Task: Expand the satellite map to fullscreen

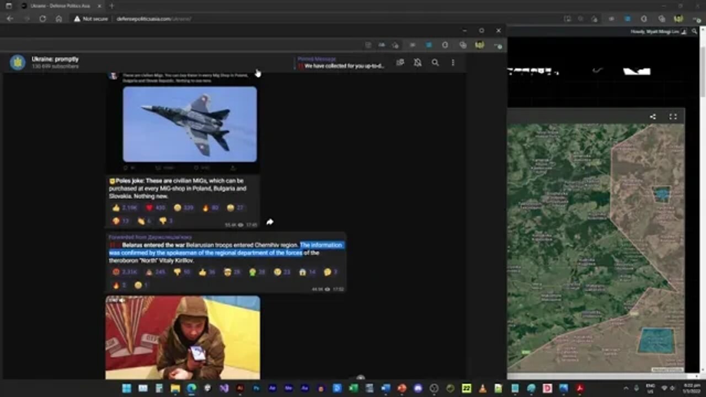Action: (673, 116)
